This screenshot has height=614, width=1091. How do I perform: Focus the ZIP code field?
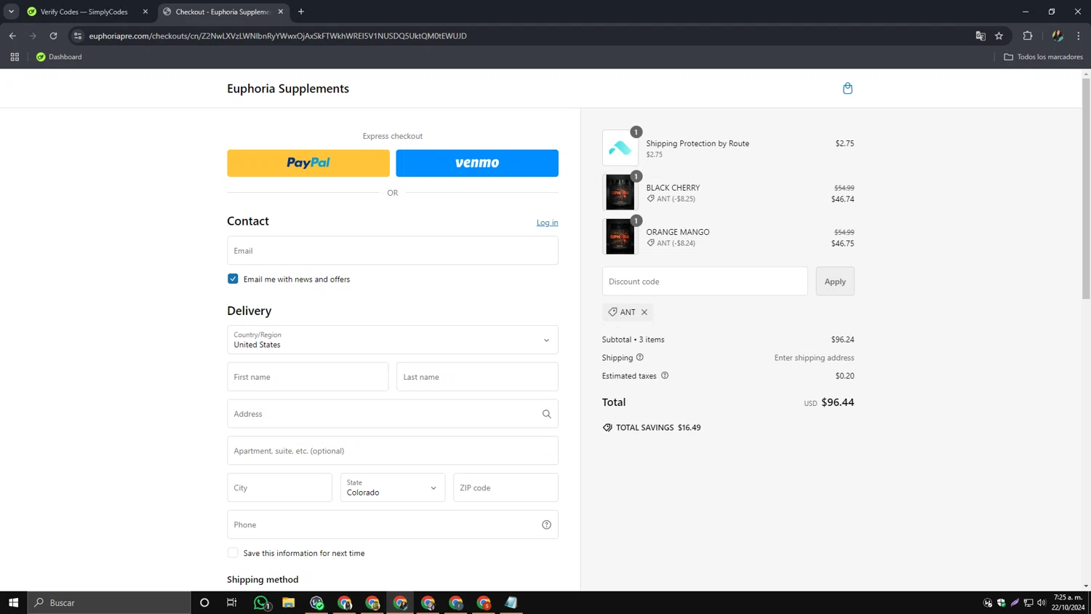point(505,487)
